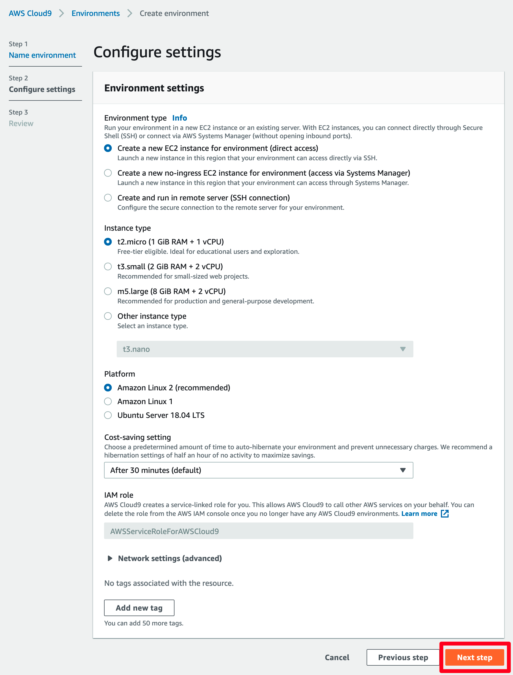The width and height of the screenshot is (513, 675).
Task: Select the no-ingress EC2 instance option
Action: [x=108, y=173]
